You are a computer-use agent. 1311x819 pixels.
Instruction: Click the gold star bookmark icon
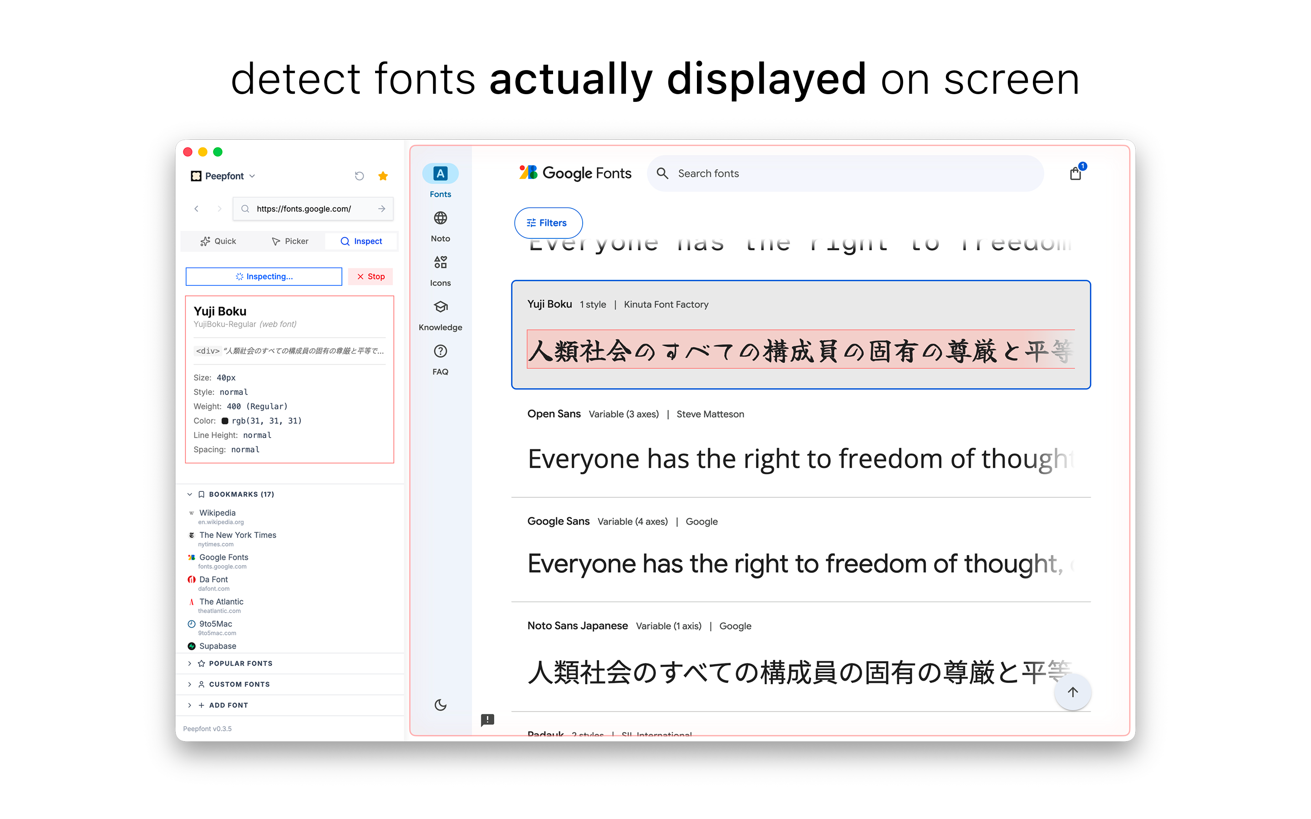point(383,176)
